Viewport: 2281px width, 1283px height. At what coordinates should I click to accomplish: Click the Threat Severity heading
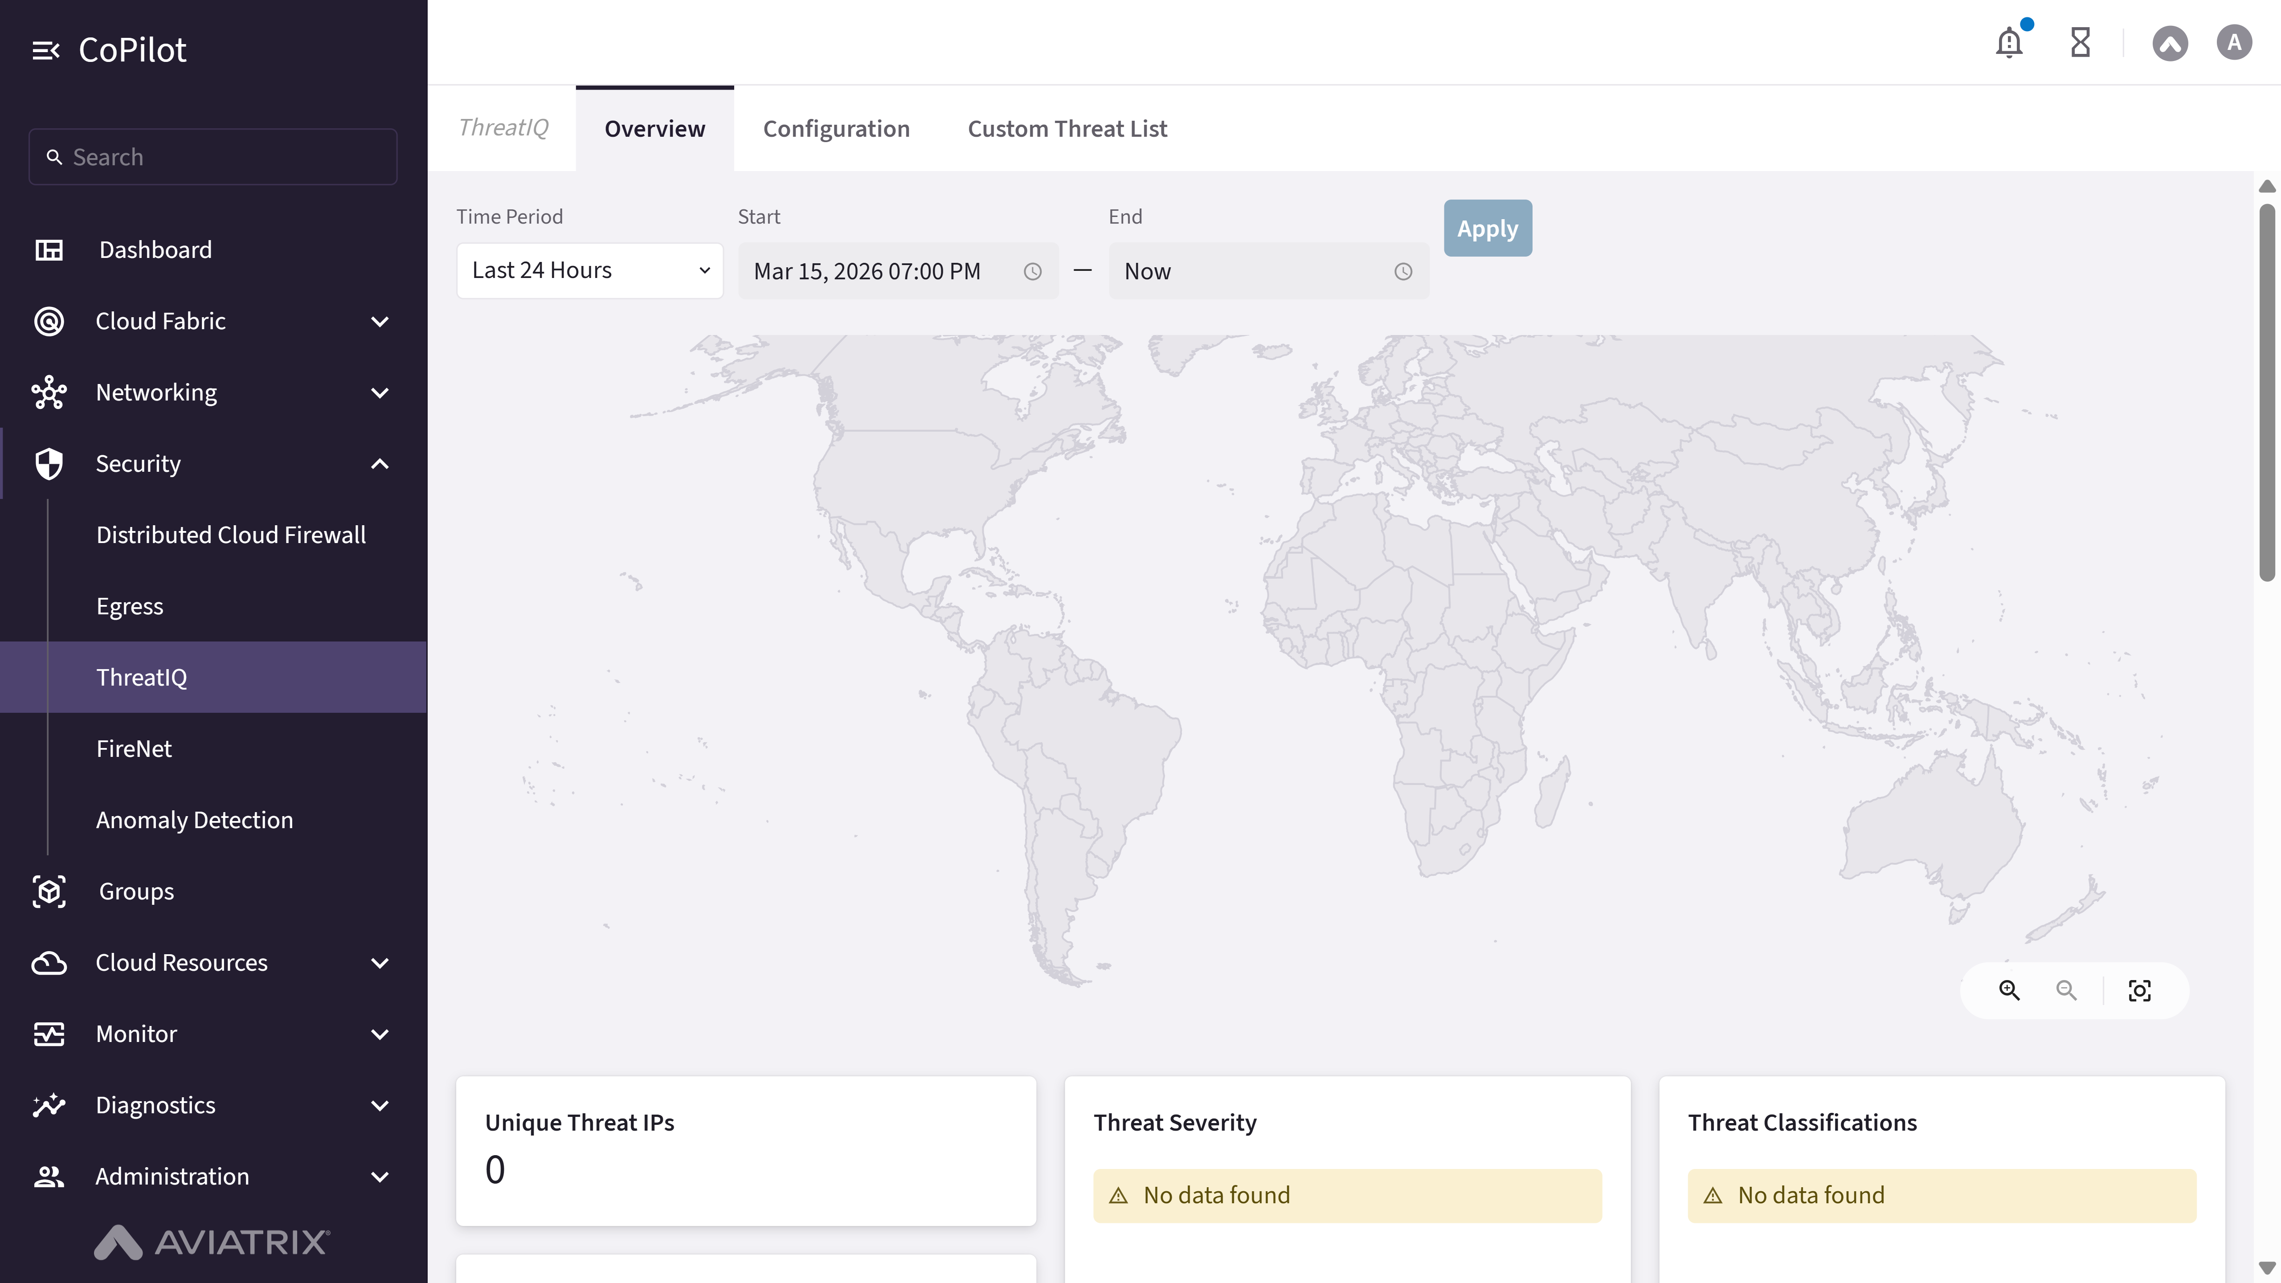[x=1175, y=1123]
